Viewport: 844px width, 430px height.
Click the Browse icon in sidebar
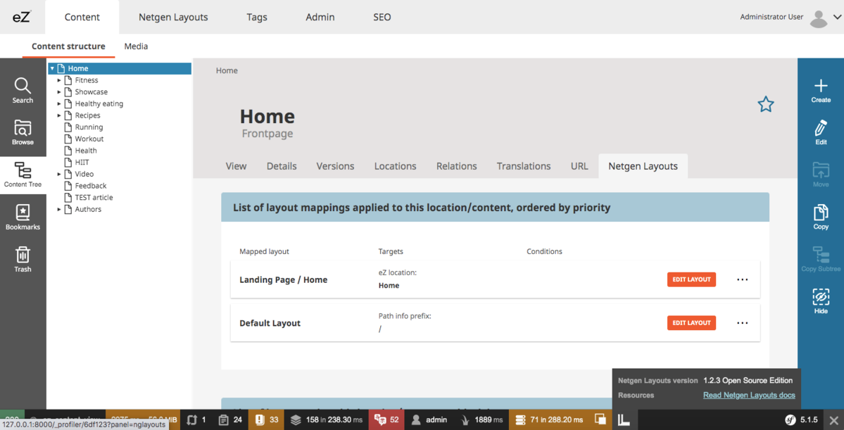coord(23,132)
